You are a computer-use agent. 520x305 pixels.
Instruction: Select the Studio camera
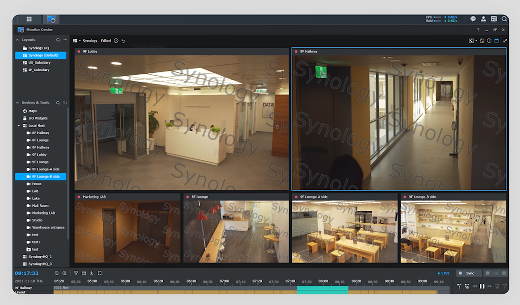[41, 220]
